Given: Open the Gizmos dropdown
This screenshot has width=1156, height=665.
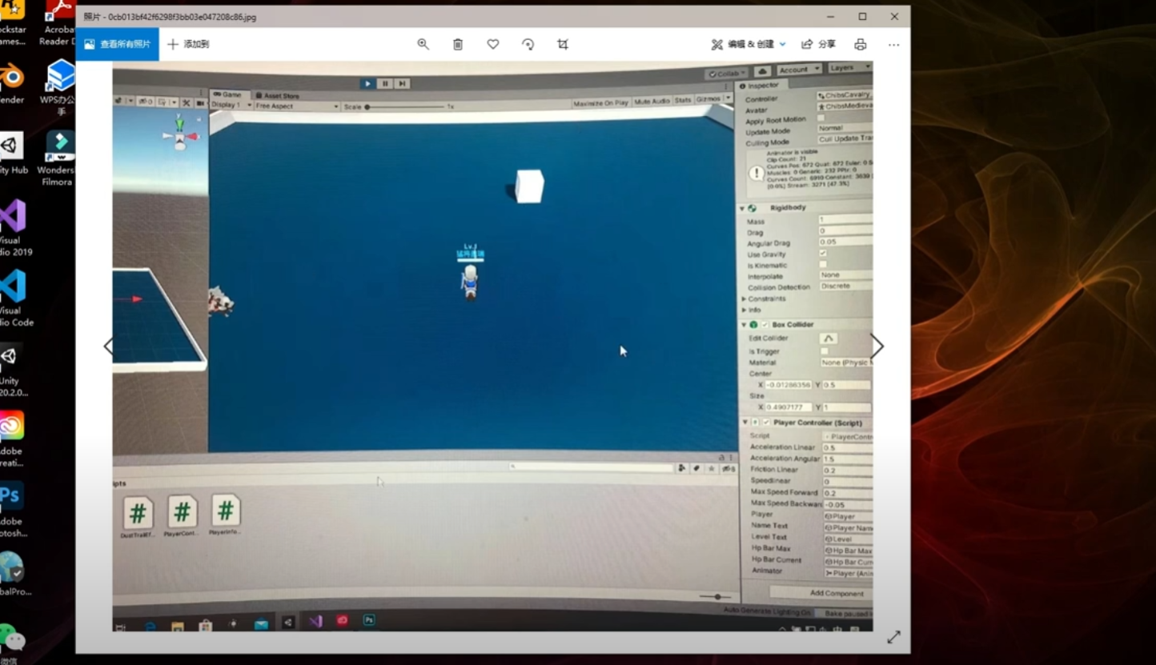Looking at the screenshot, I should click(x=713, y=99).
